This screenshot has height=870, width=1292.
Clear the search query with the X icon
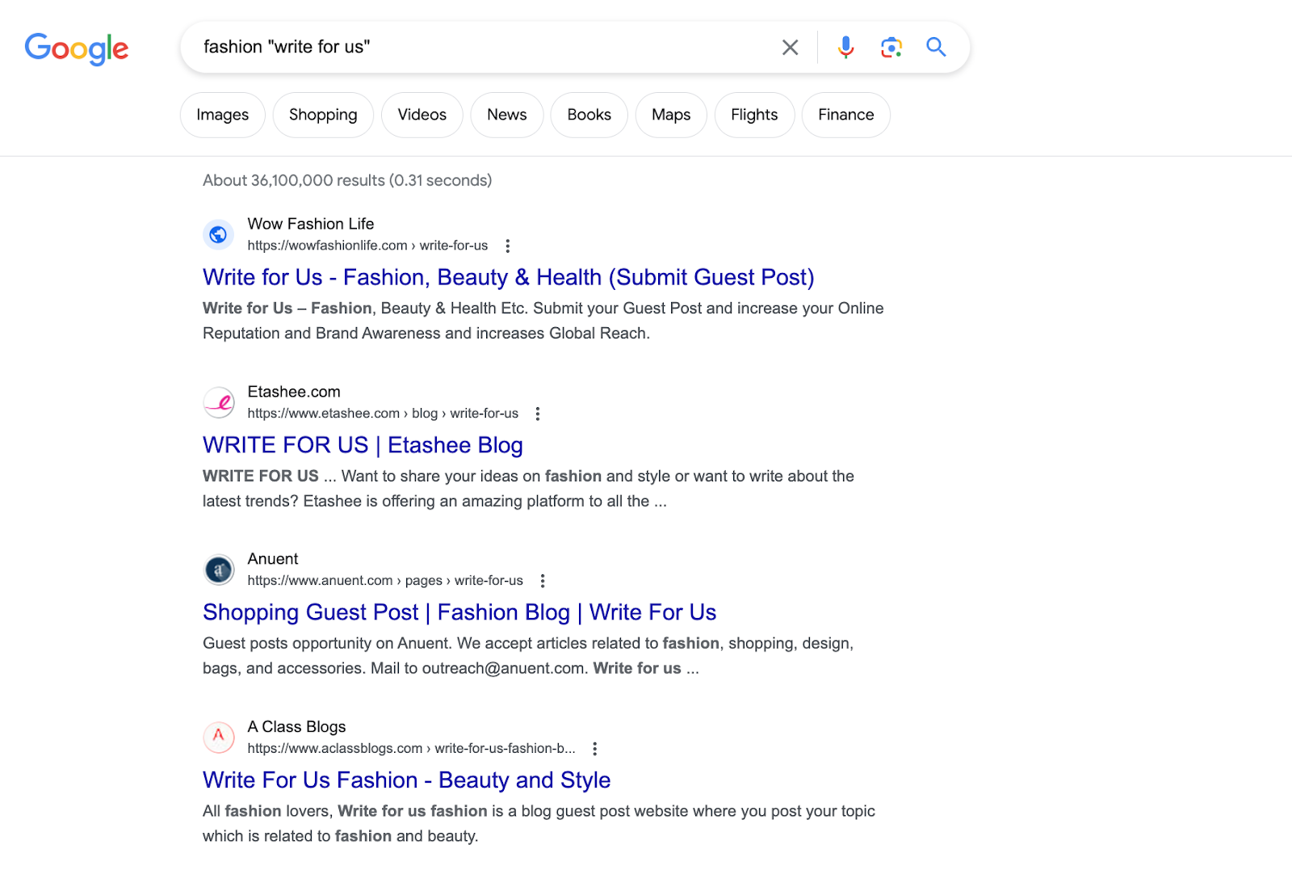(790, 47)
